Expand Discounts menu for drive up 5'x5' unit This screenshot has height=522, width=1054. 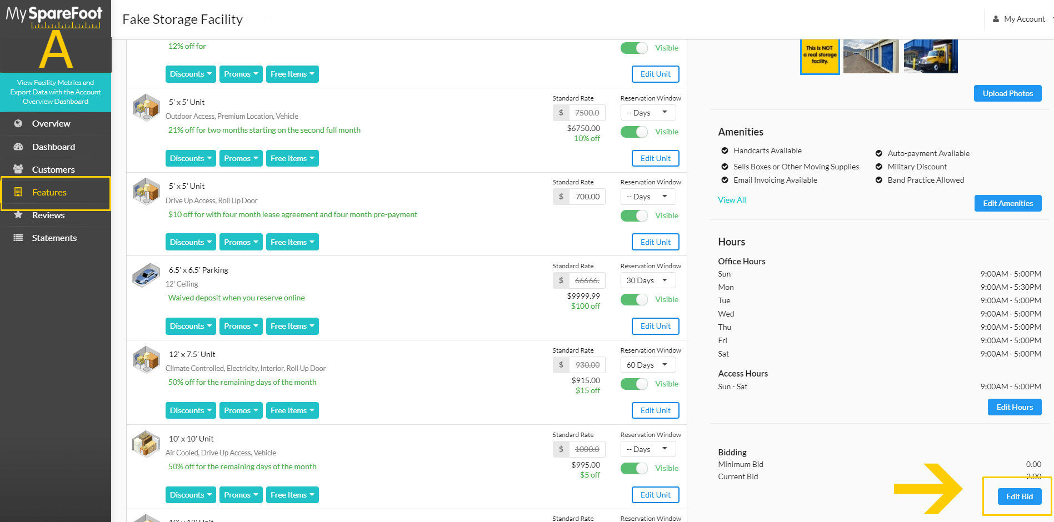[191, 242]
